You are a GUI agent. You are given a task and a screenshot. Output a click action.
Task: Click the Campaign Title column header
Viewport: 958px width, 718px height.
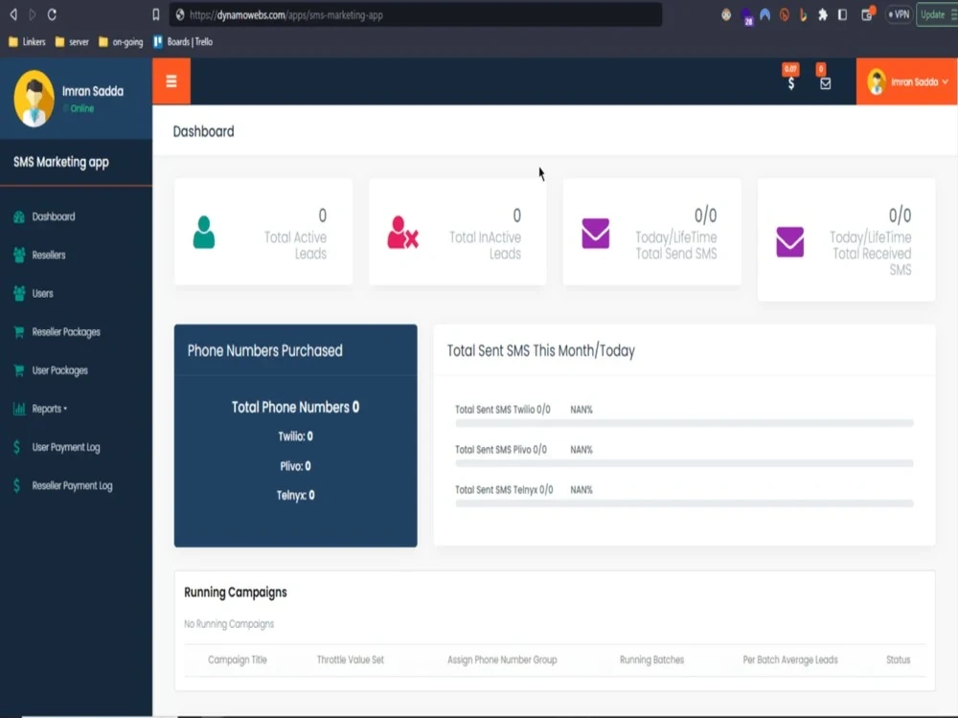(237, 660)
